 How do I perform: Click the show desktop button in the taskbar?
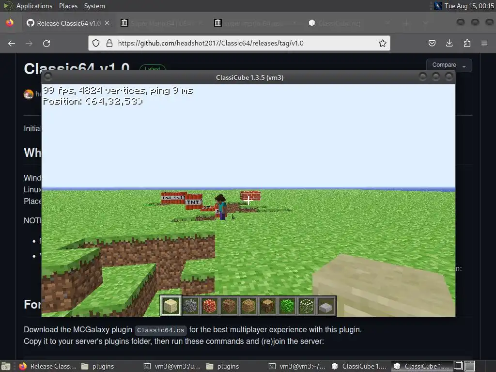6,366
